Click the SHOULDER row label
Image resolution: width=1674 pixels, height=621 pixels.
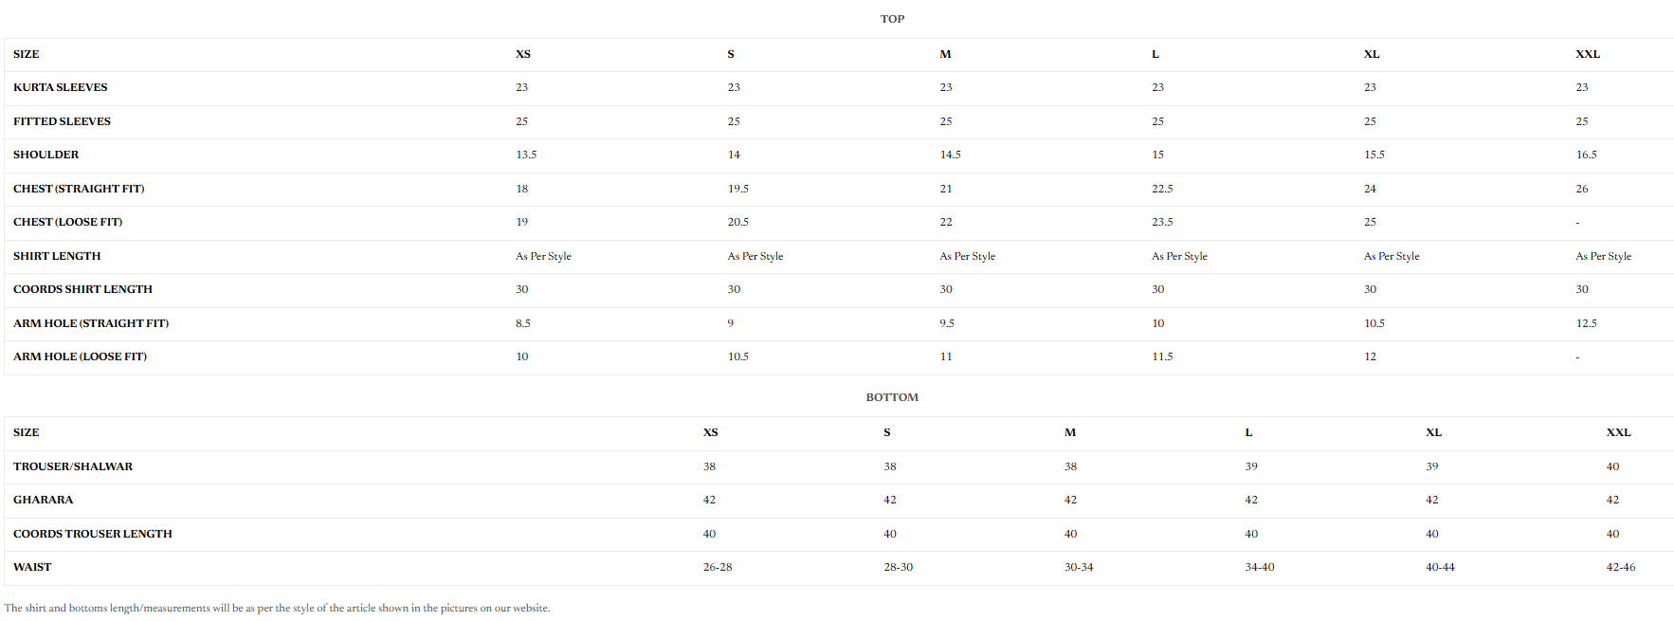pos(46,155)
